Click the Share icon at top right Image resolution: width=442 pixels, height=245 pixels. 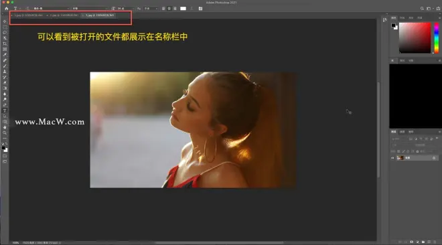point(438,9)
